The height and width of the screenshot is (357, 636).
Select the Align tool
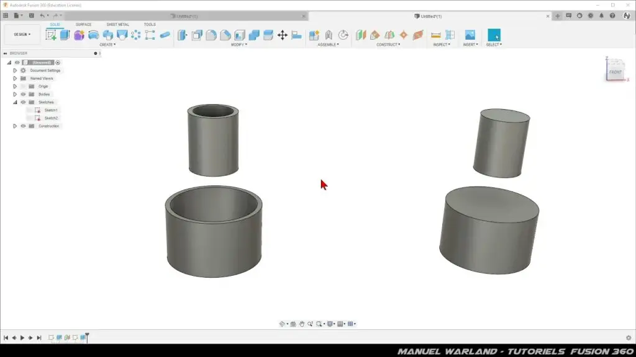click(x=296, y=35)
